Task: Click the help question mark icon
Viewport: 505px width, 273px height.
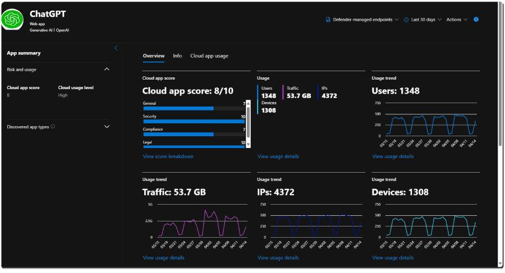Action: 476,20
